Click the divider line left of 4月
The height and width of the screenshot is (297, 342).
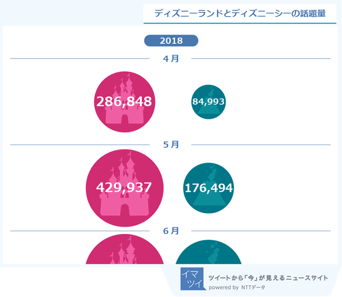pos(79,59)
